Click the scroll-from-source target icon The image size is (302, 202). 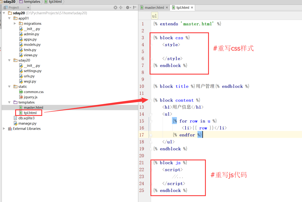coord(115,8)
